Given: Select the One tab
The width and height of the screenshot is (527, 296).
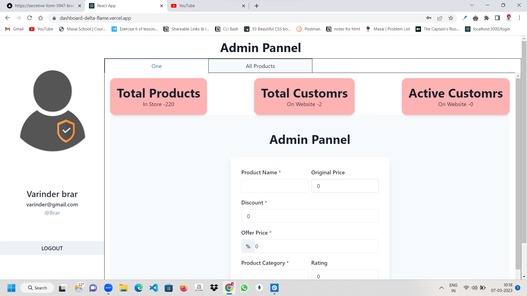Looking at the screenshot, I should click(x=156, y=66).
